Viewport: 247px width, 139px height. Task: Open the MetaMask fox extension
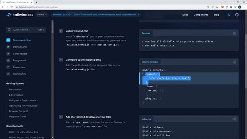click(222, 7)
